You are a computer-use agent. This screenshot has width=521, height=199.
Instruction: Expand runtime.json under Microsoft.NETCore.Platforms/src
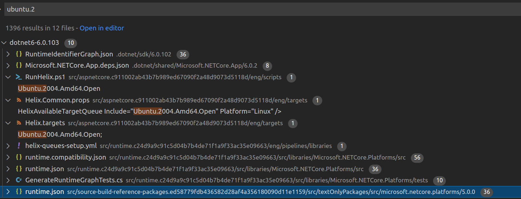pyautogui.click(x=8, y=169)
